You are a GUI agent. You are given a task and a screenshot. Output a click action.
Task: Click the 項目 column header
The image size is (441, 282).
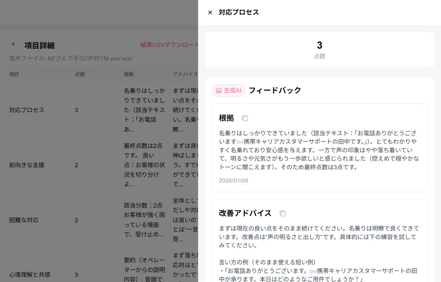[14, 74]
